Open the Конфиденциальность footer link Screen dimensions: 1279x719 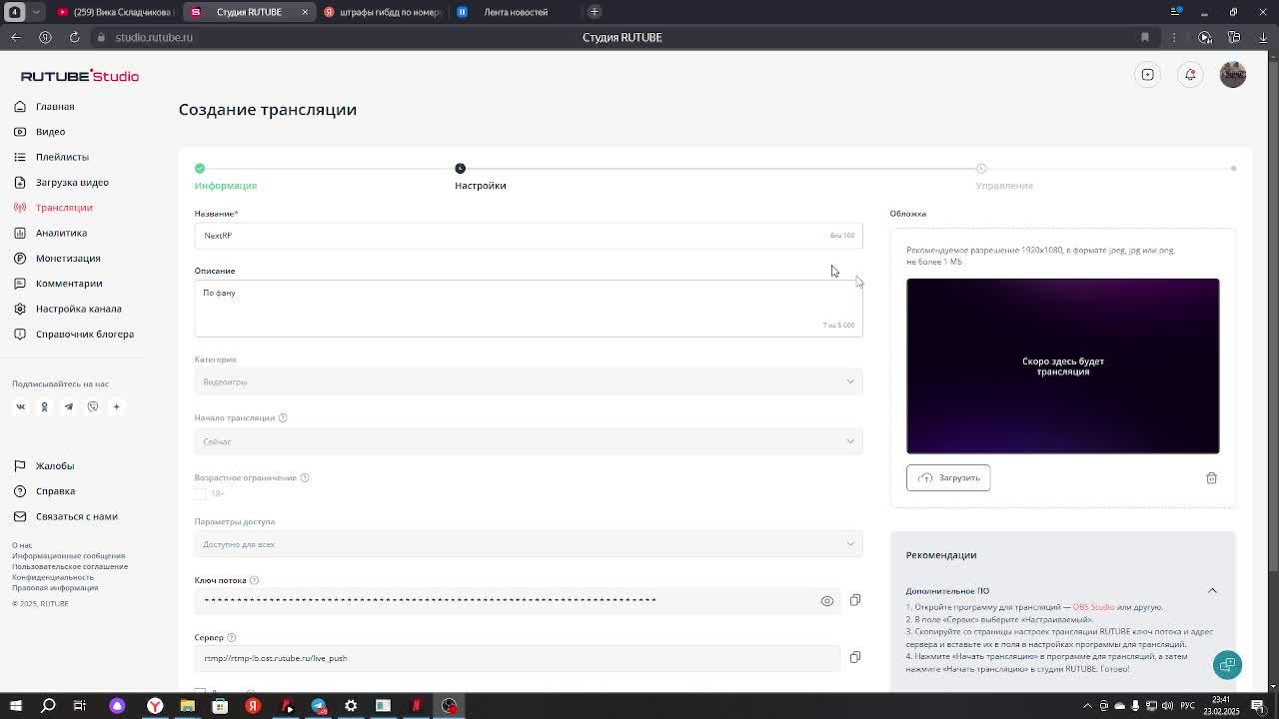(x=53, y=577)
